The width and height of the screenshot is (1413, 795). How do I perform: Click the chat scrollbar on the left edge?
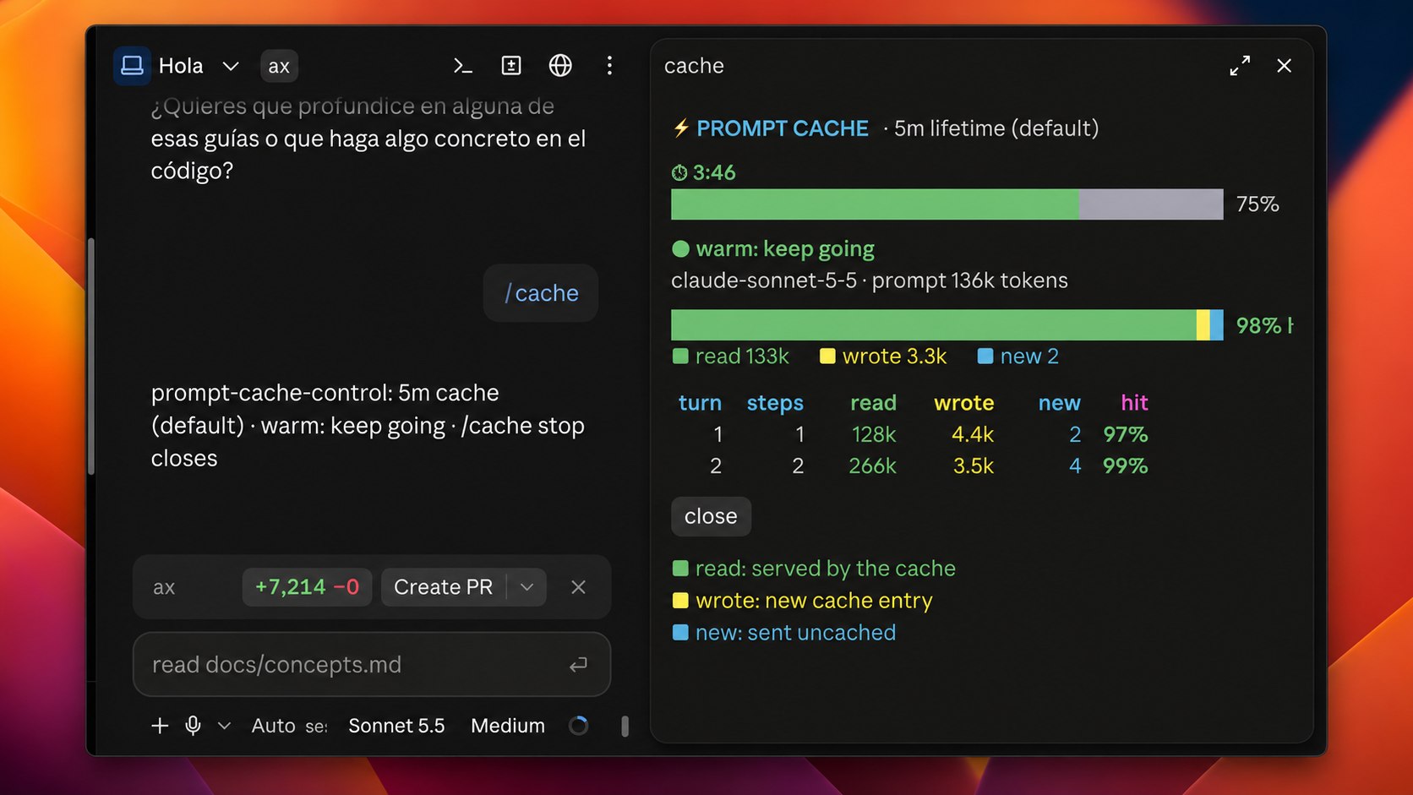point(91,355)
